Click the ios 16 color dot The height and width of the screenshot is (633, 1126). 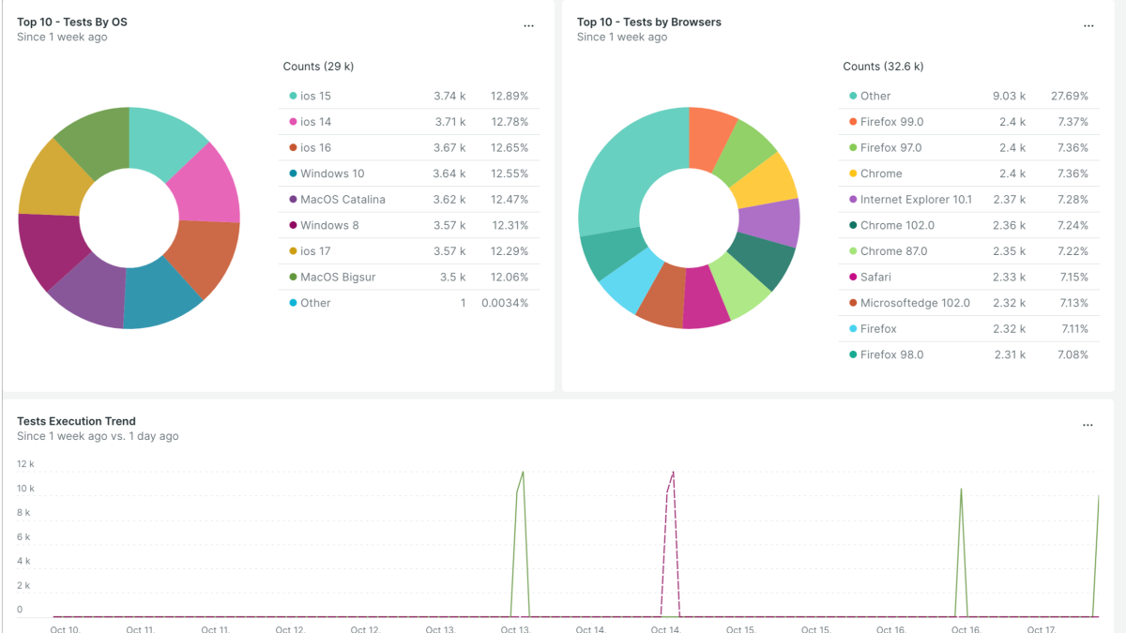293,148
